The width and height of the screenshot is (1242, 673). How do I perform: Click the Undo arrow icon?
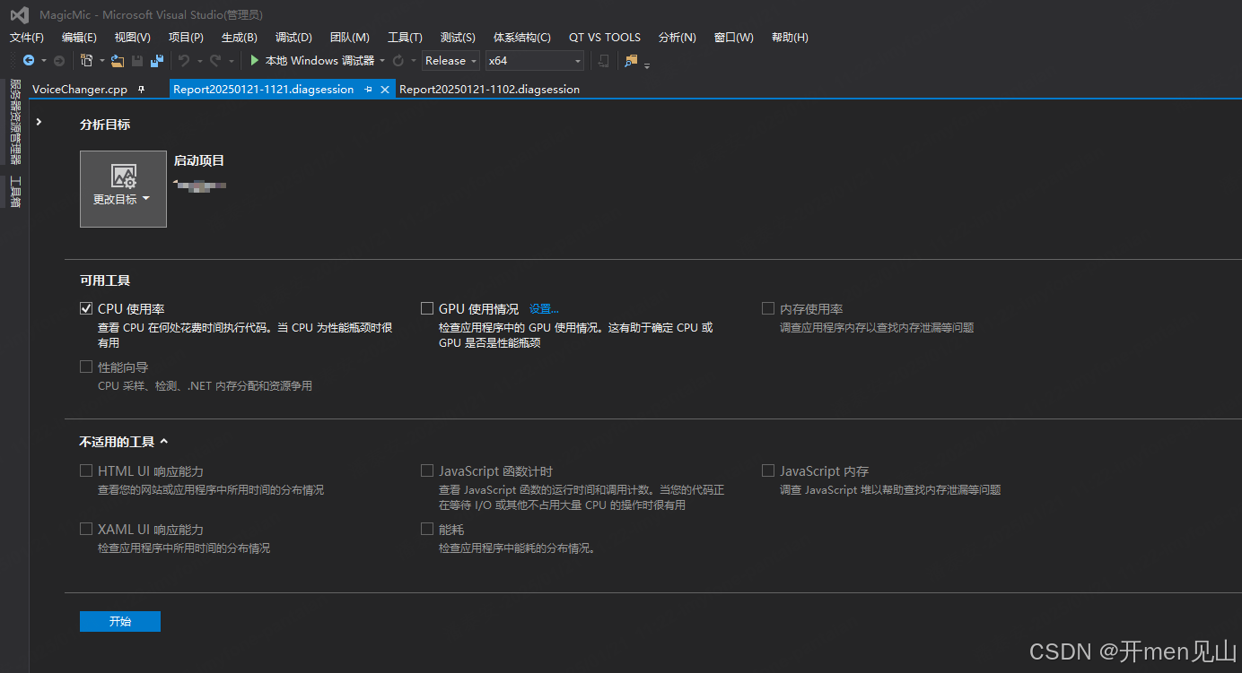184,61
